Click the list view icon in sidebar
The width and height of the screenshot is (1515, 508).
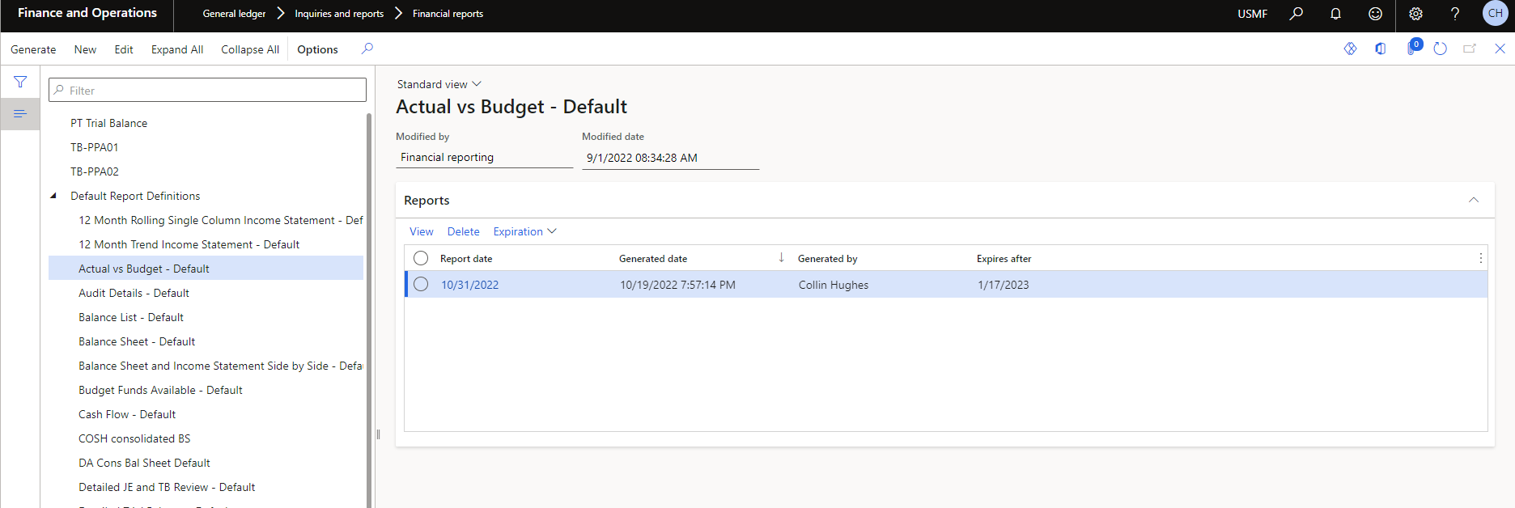click(x=20, y=114)
